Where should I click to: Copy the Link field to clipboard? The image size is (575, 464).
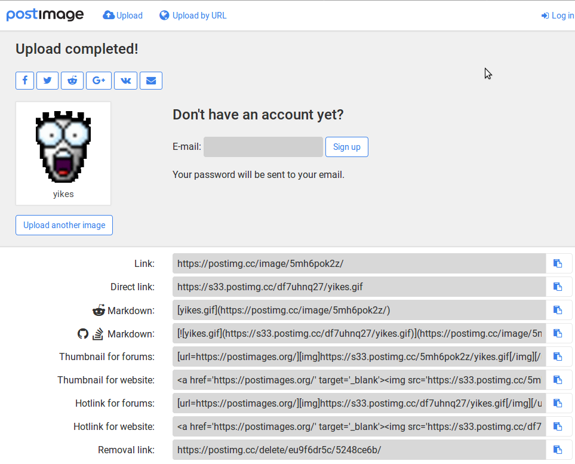click(x=558, y=263)
